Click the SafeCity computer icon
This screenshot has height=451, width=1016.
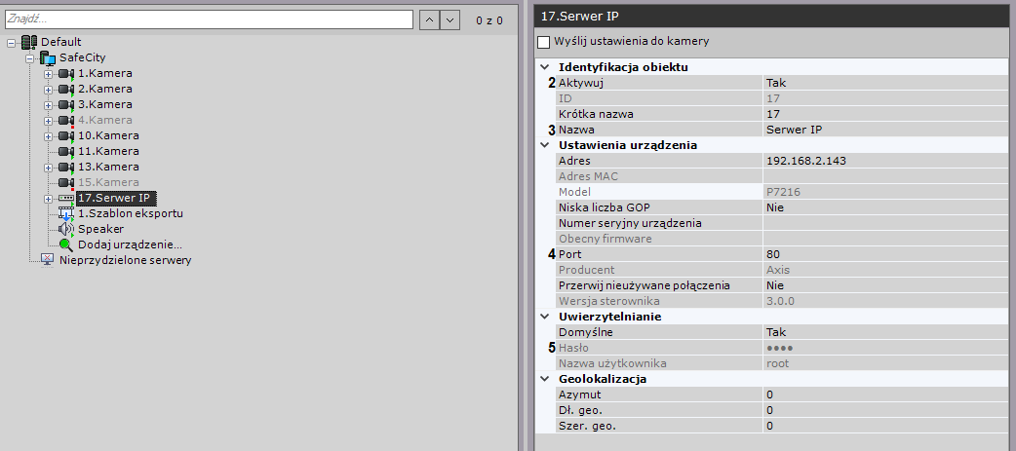pos(47,57)
